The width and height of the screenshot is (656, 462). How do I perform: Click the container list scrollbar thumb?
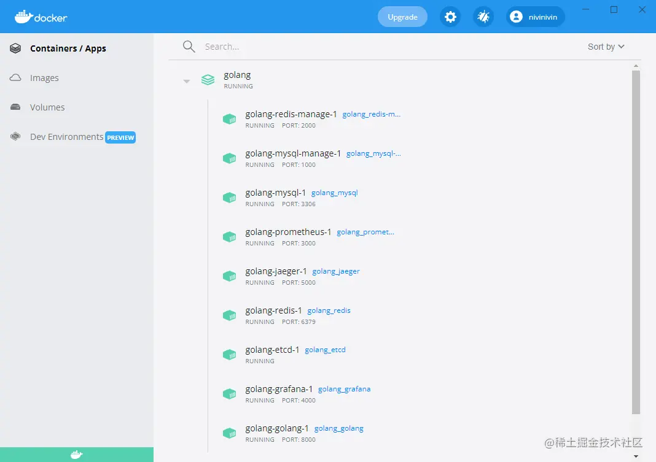point(636,242)
